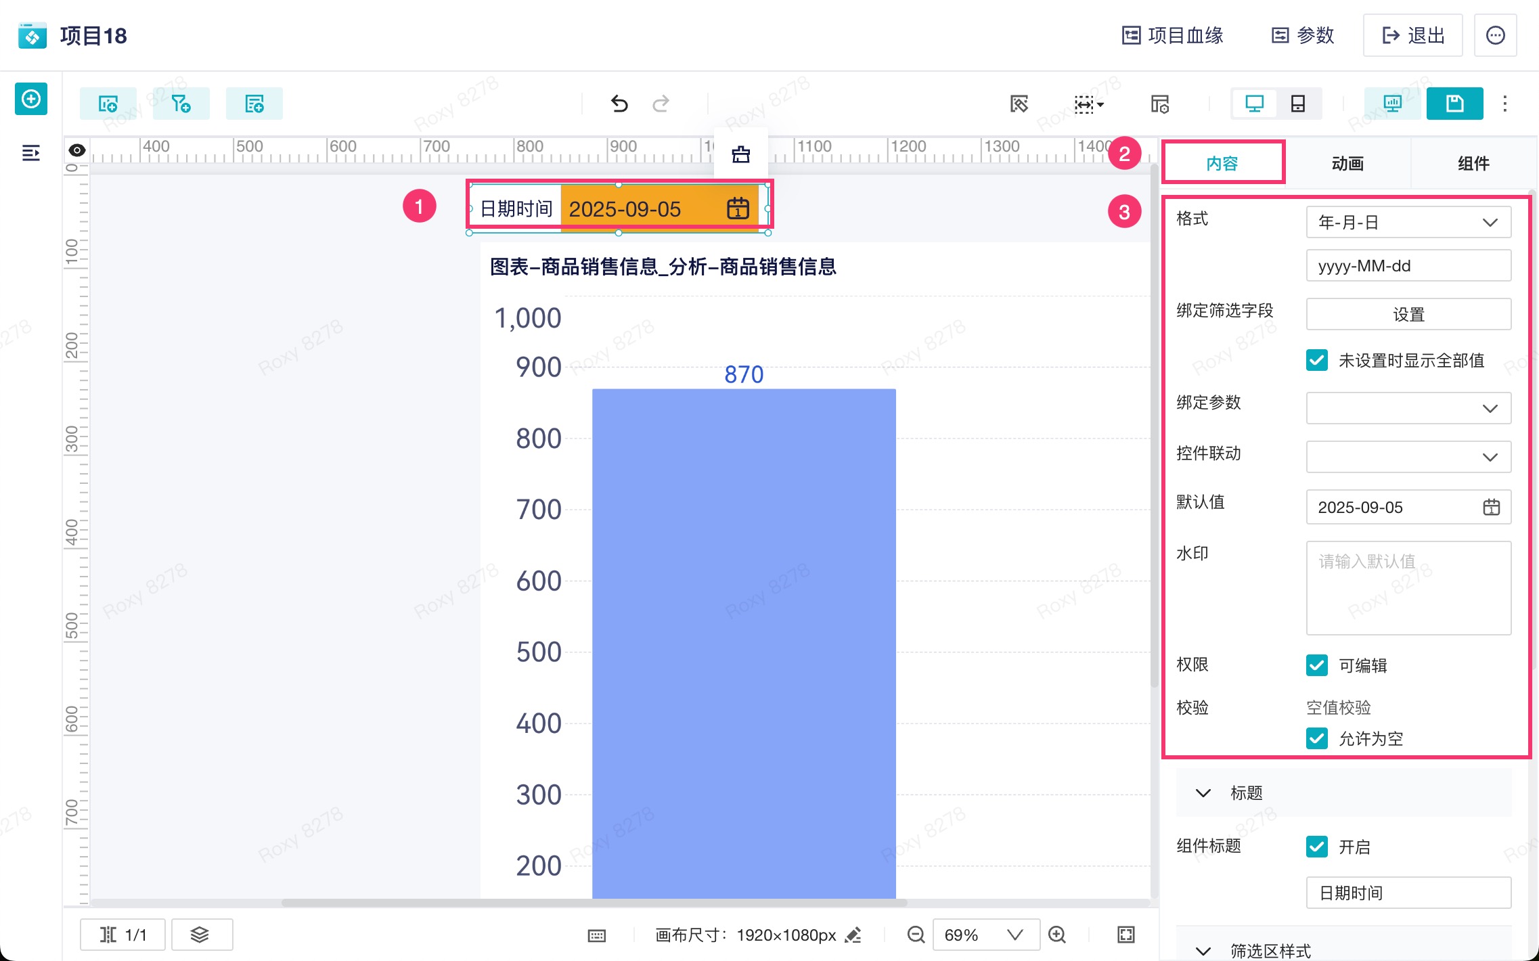Switch to the 动画 tab
The width and height of the screenshot is (1539, 961).
1347,163
